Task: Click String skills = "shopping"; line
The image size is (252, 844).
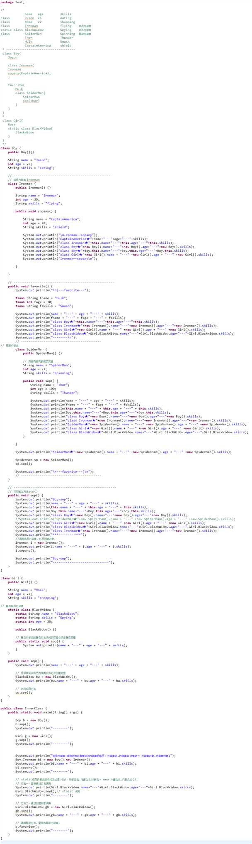Action: point(33,598)
